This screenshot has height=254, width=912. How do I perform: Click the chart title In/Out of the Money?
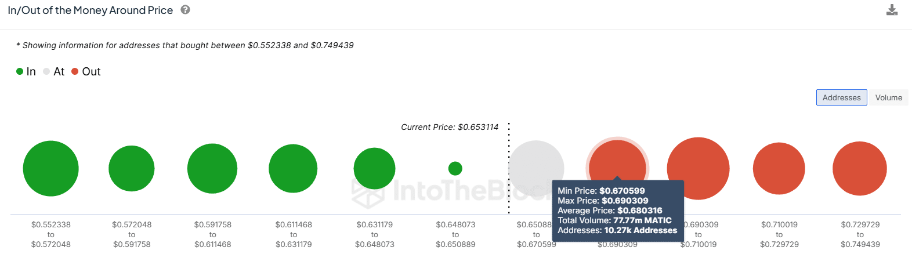coord(90,10)
